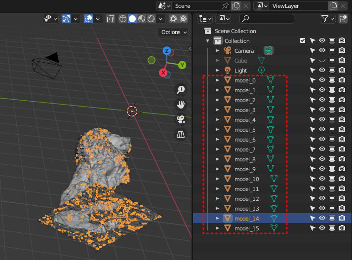352x260 pixels.
Task: Switch perspective/orthographic using the grid icon
Action: point(181,134)
